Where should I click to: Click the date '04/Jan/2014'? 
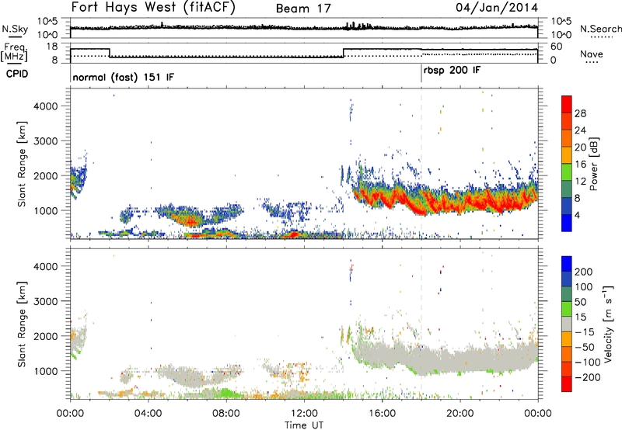(x=497, y=8)
